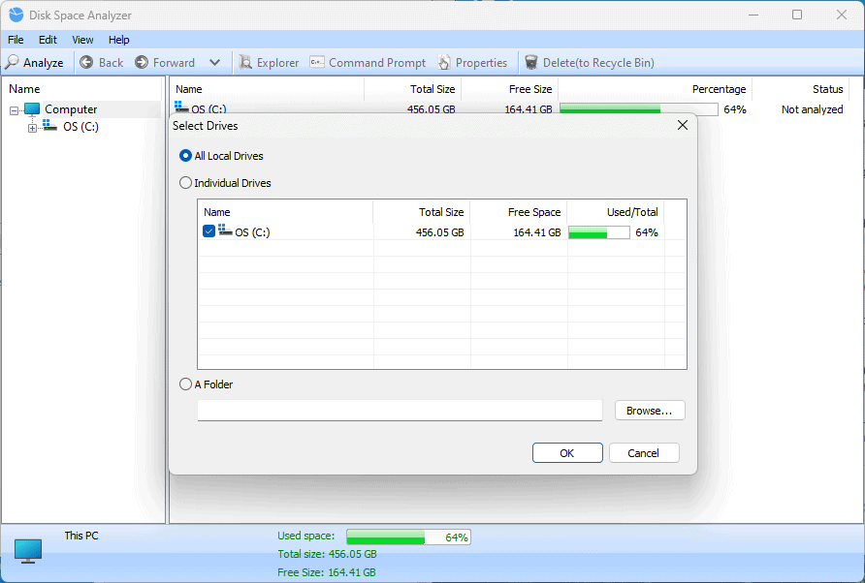
Task: Open the Edit menu
Action: pos(48,40)
